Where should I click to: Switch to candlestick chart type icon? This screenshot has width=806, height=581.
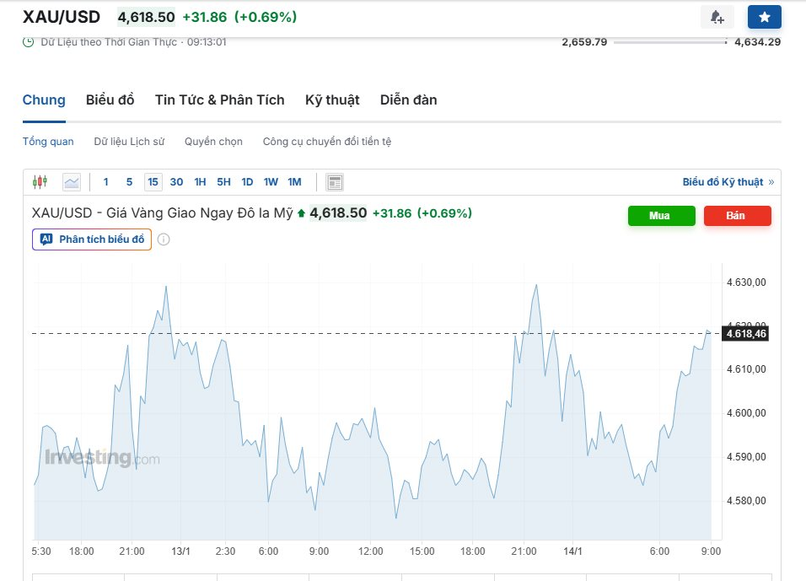40,181
